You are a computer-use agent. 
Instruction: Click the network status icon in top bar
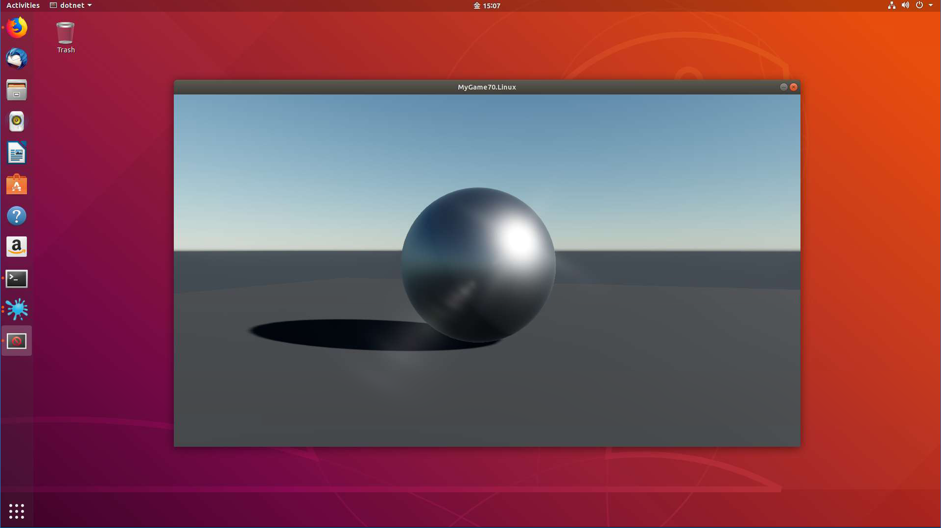pos(892,5)
